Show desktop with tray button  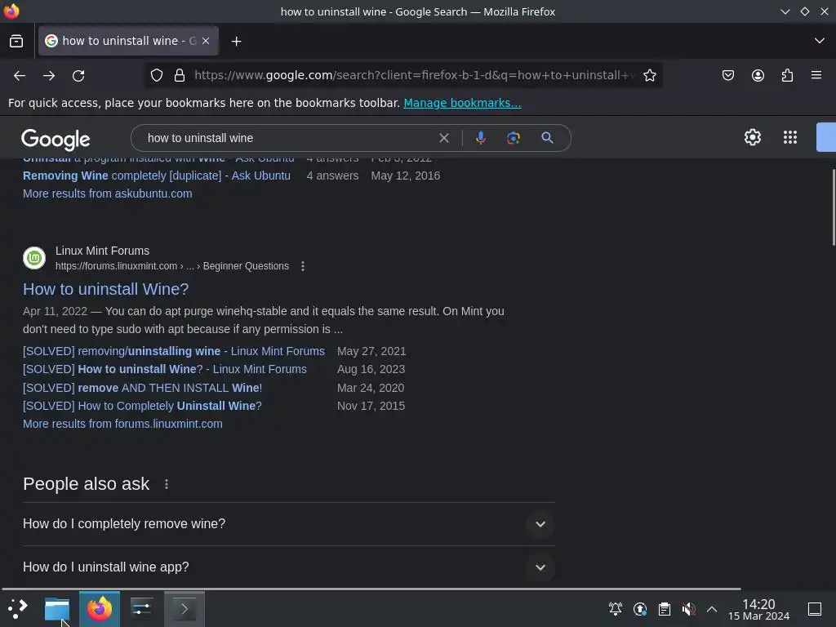815,609
